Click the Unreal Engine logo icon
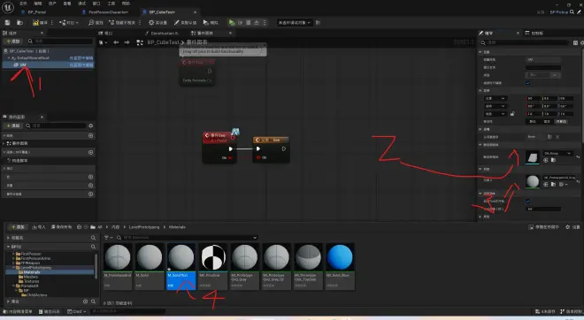 [x=8, y=7]
